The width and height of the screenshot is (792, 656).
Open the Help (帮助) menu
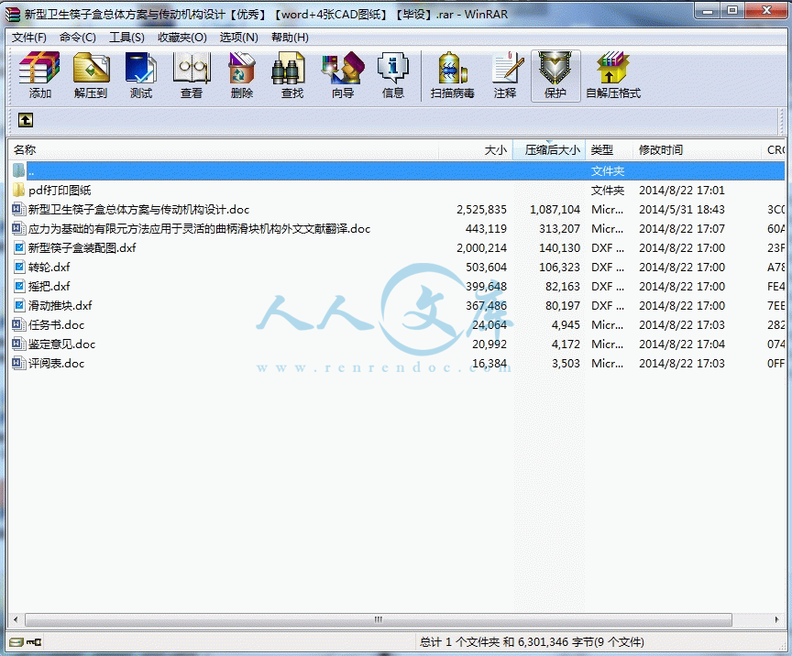pyautogui.click(x=290, y=38)
